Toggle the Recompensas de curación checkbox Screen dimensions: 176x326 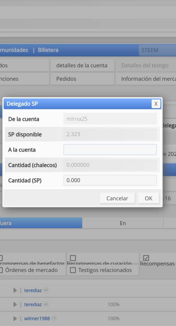click(73, 258)
